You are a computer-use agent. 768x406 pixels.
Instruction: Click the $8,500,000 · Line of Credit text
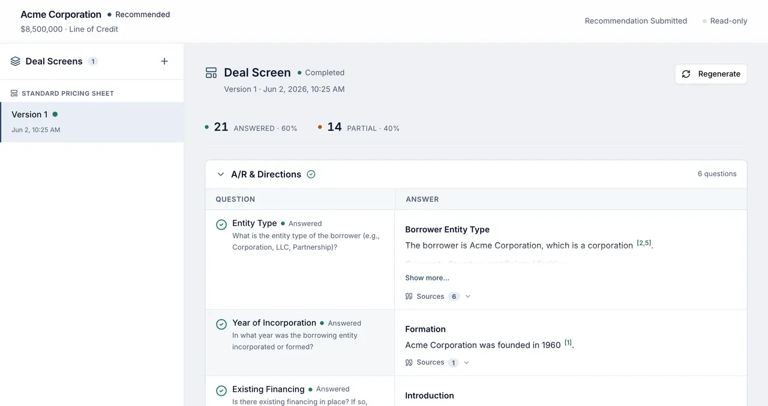pos(70,29)
